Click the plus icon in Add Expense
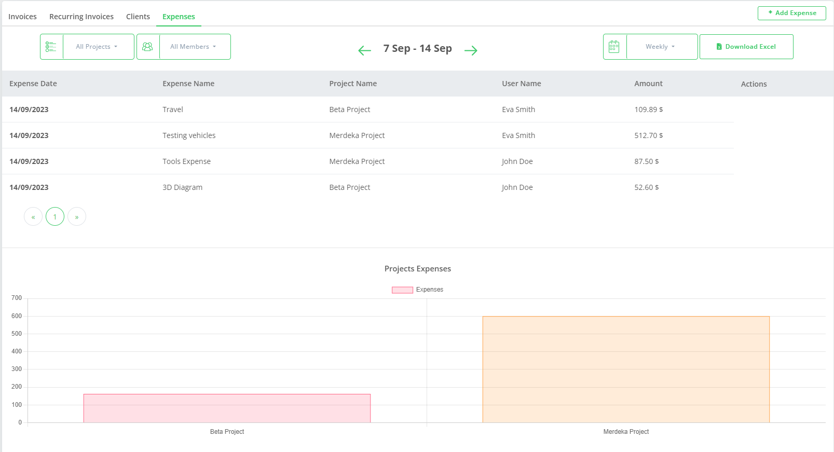 (x=771, y=12)
